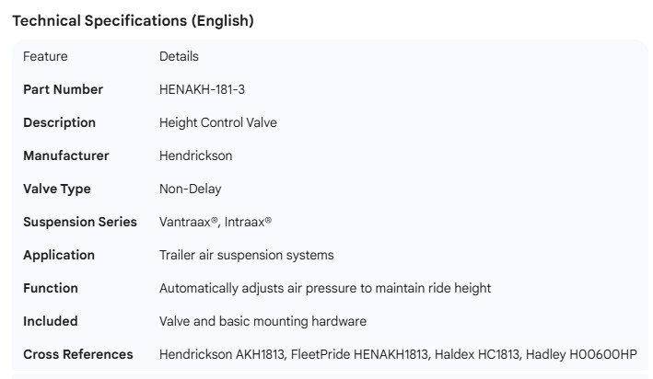Select the Manufacturer row label
653x379 pixels.
coord(65,155)
